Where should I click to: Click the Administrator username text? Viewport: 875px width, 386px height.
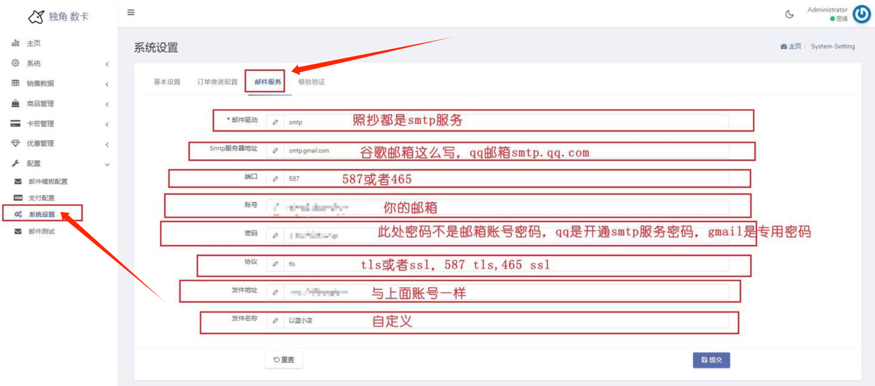pyautogui.click(x=827, y=10)
